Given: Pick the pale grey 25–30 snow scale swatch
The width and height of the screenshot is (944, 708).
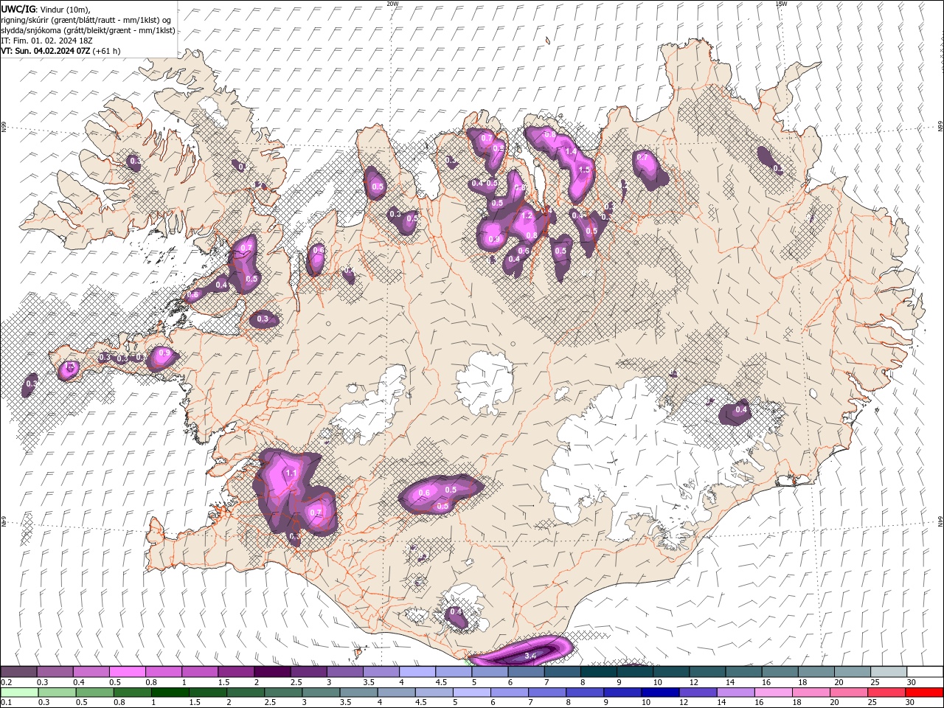Looking at the screenshot, I should (889, 672).
